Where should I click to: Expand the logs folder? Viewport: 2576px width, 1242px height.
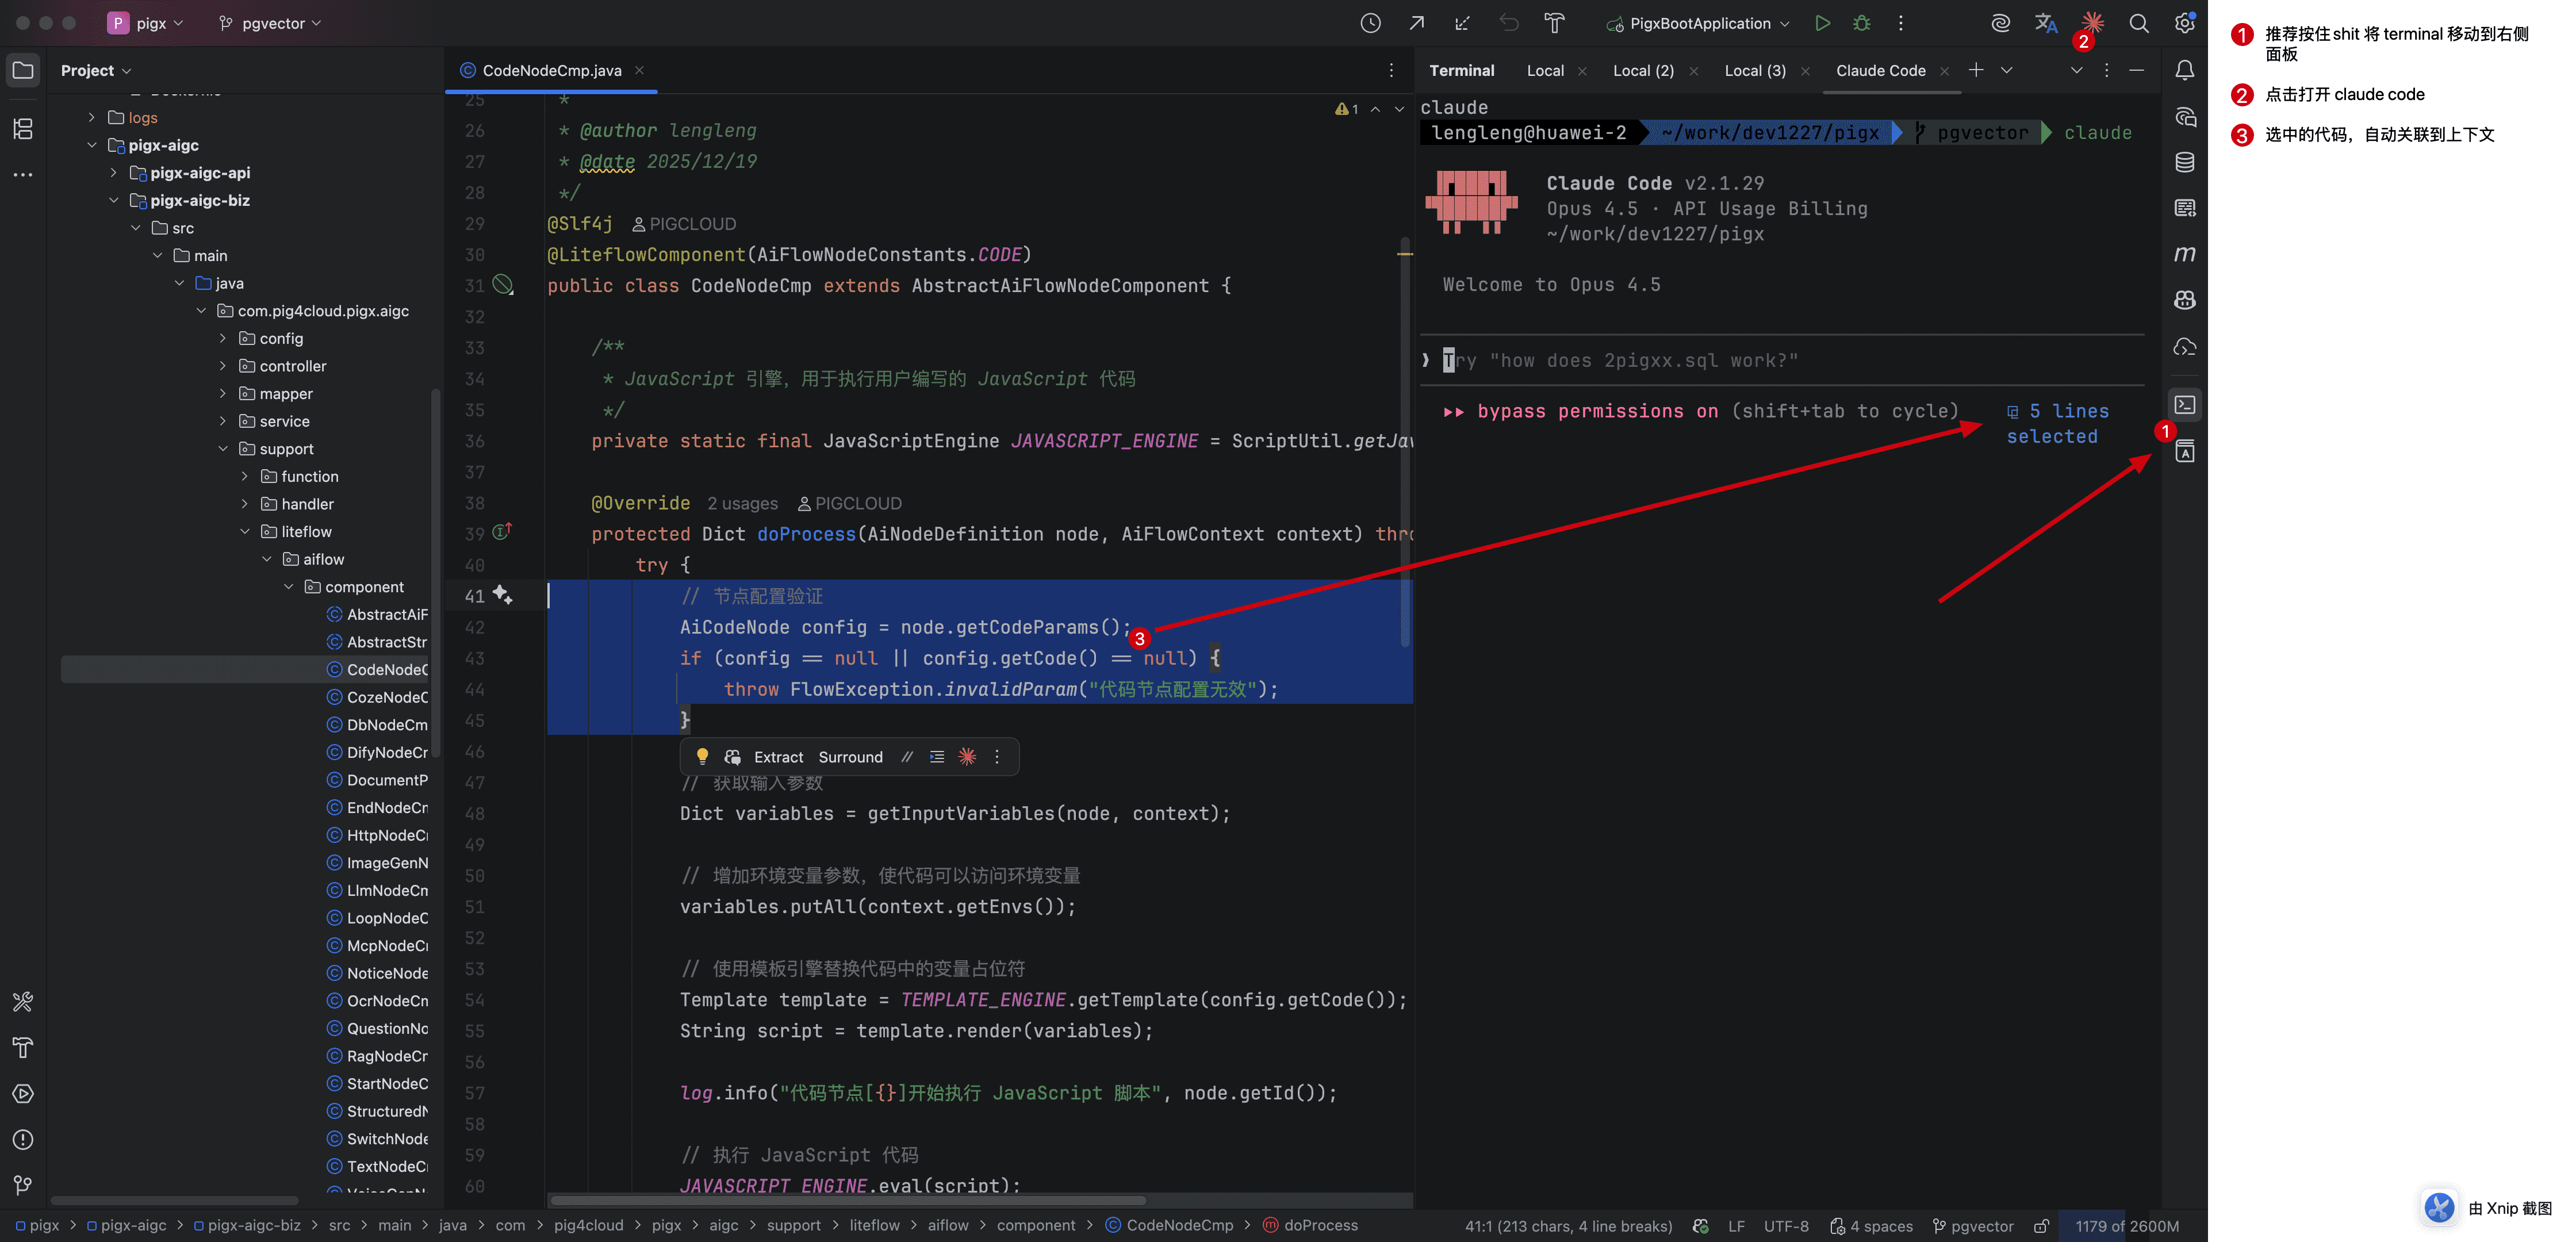pos(92,117)
